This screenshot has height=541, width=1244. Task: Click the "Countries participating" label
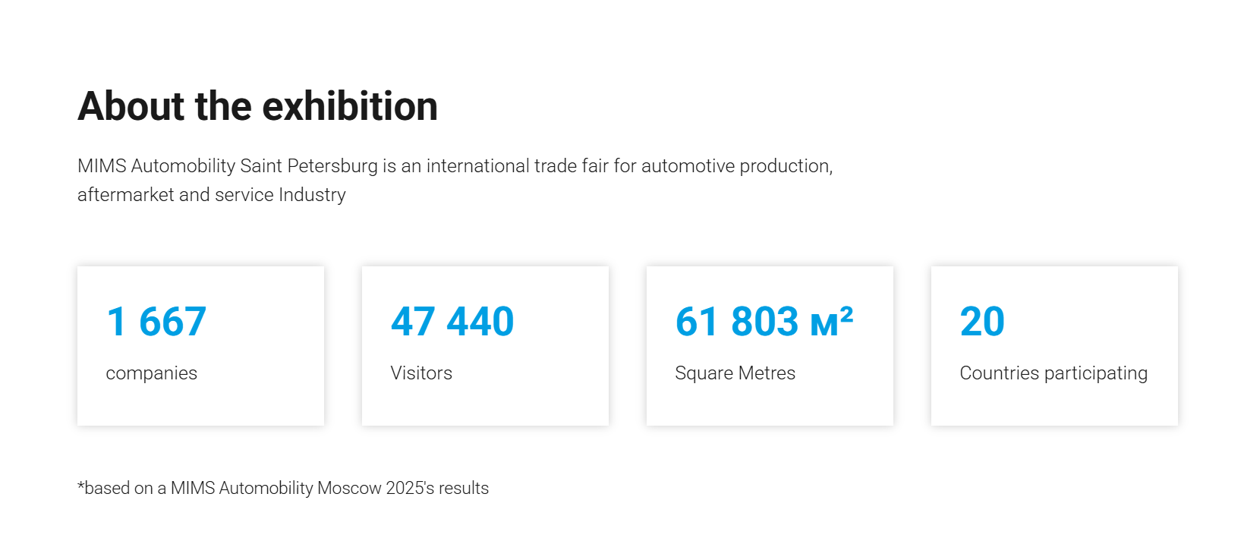pyautogui.click(x=1053, y=373)
